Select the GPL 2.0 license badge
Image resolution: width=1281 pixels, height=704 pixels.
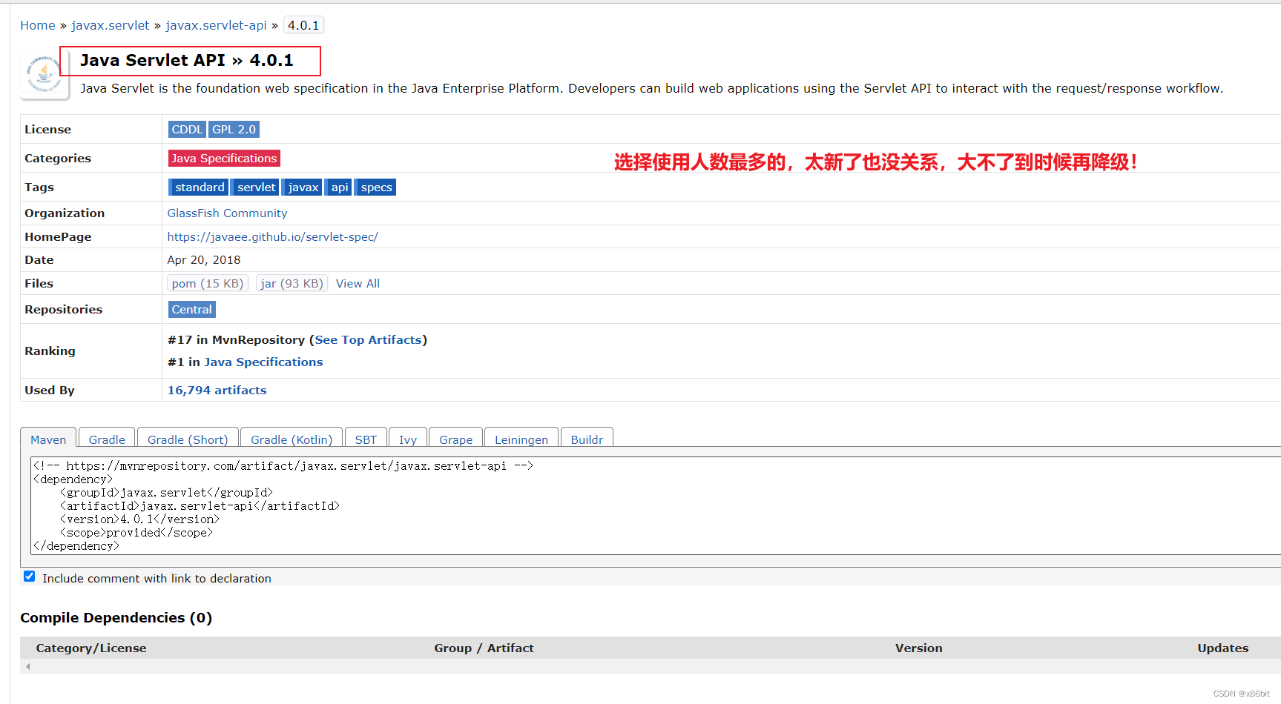click(234, 129)
